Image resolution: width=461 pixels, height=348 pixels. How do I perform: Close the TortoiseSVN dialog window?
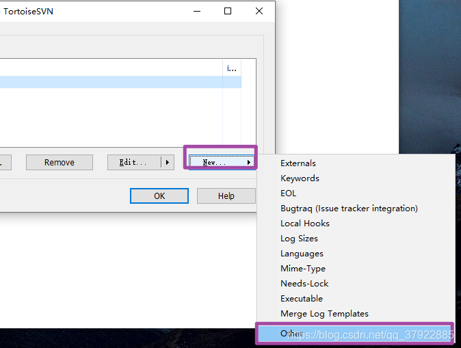click(x=259, y=11)
